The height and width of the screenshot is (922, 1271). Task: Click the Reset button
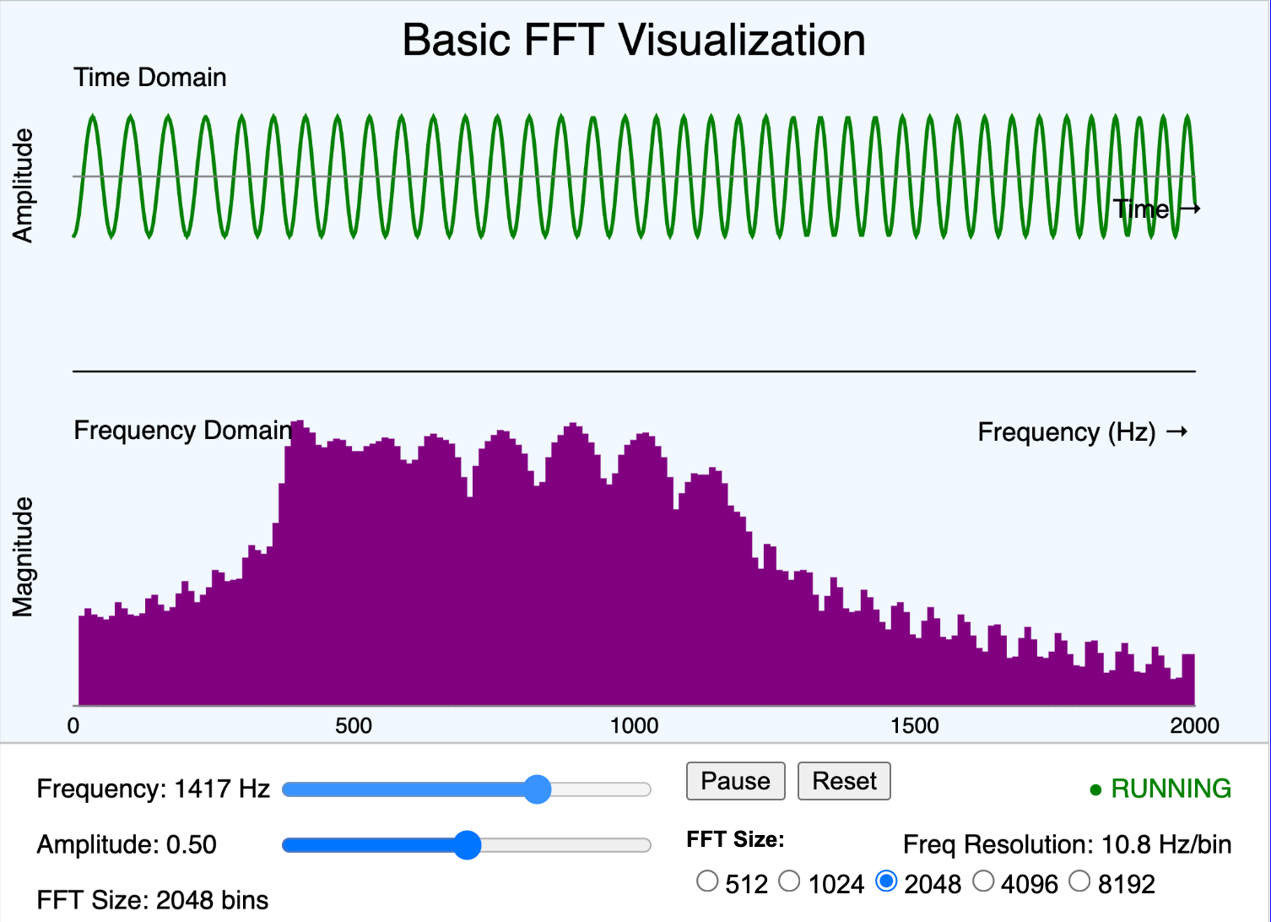[843, 781]
